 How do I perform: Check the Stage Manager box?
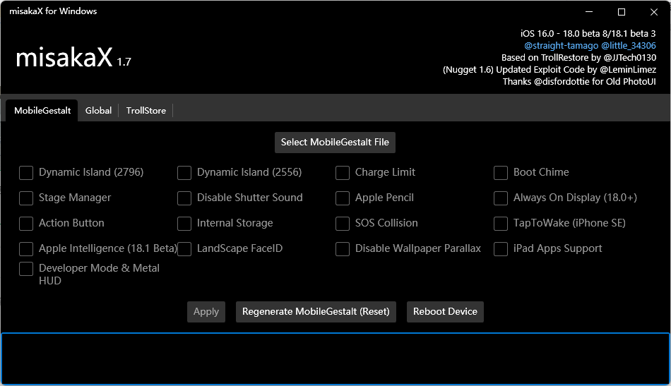(x=26, y=198)
